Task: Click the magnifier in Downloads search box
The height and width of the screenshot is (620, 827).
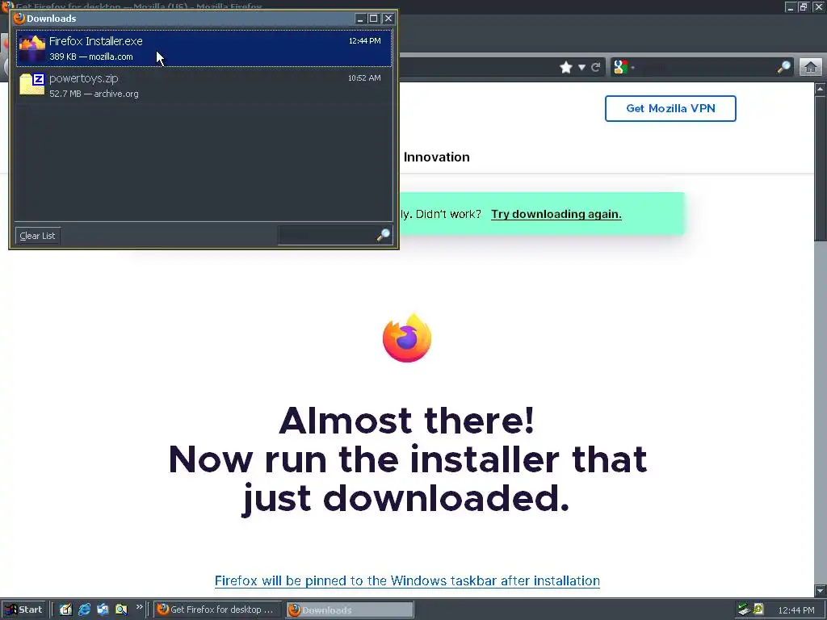Action: [384, 235]
